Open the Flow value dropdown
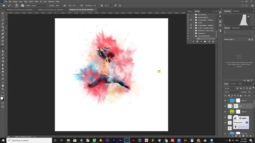255x143 pixels. [78, 6]
